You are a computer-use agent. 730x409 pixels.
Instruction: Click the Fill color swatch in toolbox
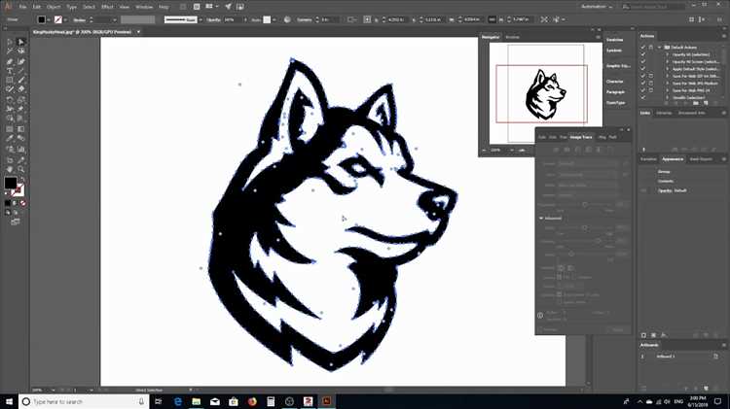coord(10,183)
